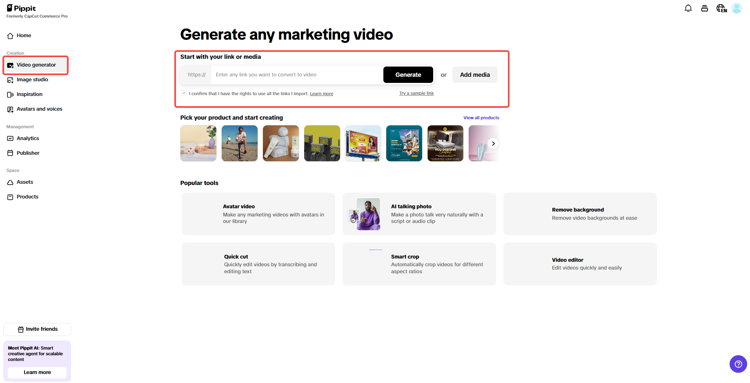Open the help assistant bubble
The width and height of the screenshot is (750, 383).
tap(738, 364)
